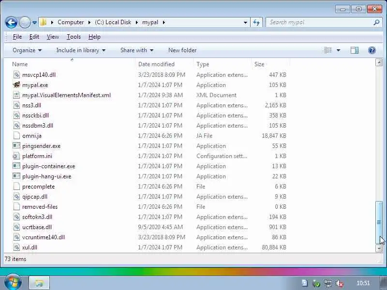Open the Tools menu
Viewport: 387px width, 290px height.
(x=74, y=37)
